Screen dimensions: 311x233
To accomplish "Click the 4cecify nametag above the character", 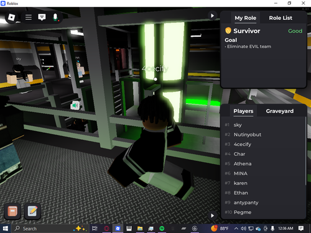I will (155, 68).
